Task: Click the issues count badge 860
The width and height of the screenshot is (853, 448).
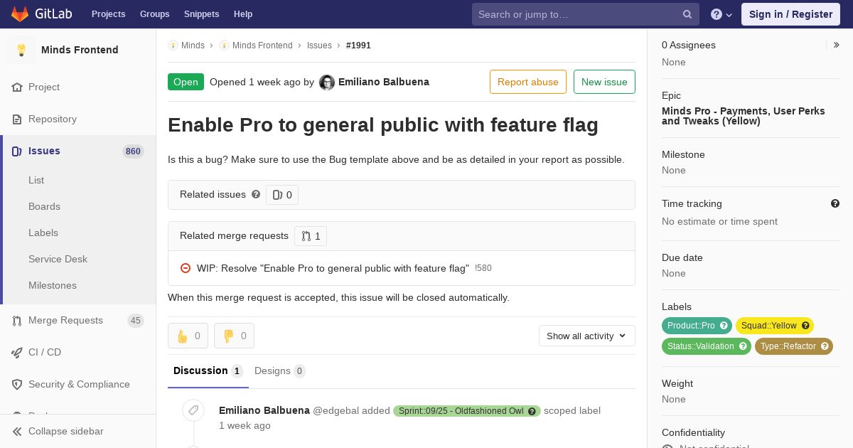Action: click(x=133, y=151)
